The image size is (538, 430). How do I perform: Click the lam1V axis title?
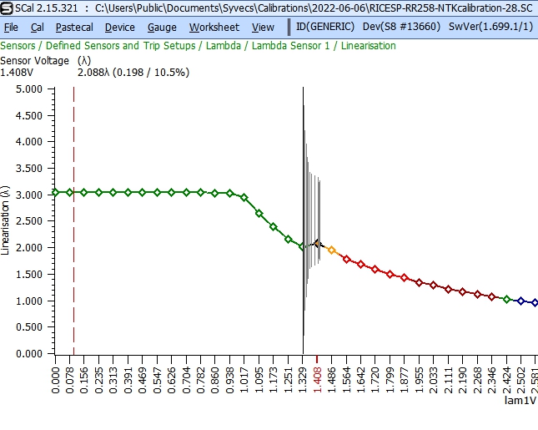click(x=520, y=401)
